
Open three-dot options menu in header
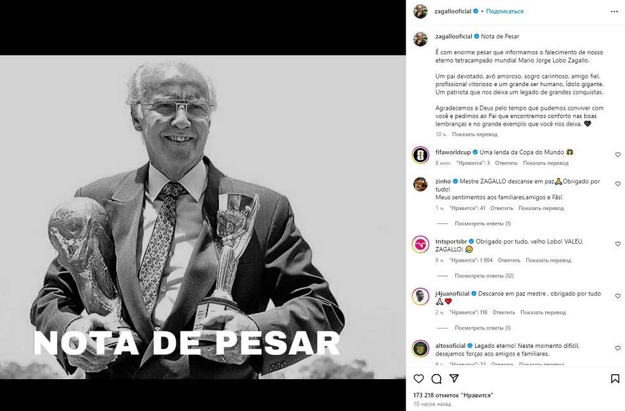click(x=614, y=11)
